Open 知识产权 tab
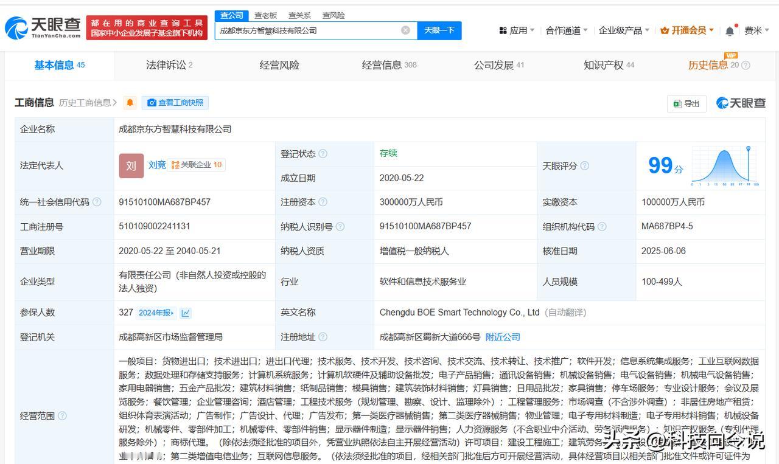The image size is (779, 464). pos(609,65)
